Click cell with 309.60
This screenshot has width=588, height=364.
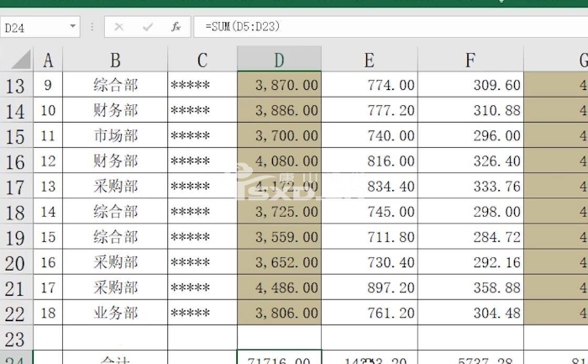coord(470,85)
